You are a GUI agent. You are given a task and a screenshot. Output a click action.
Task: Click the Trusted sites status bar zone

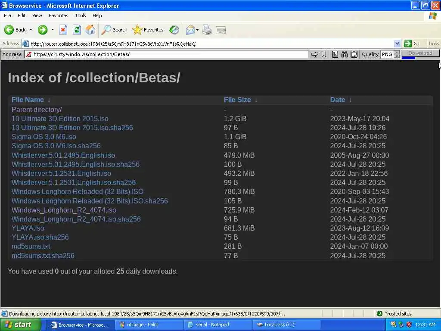(394, 314)
